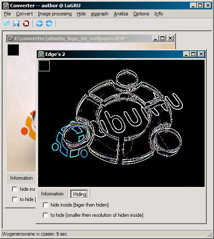
Task: Enable 'hide inside [biger then hiden]' in Edge's 2
Action: click(45, 205)
